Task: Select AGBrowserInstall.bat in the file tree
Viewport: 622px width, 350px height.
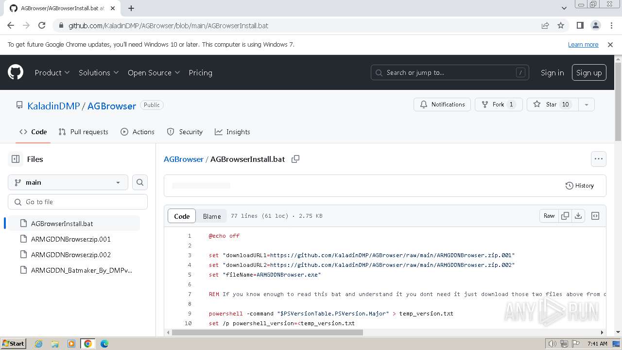Action: (x=74, y=224)
